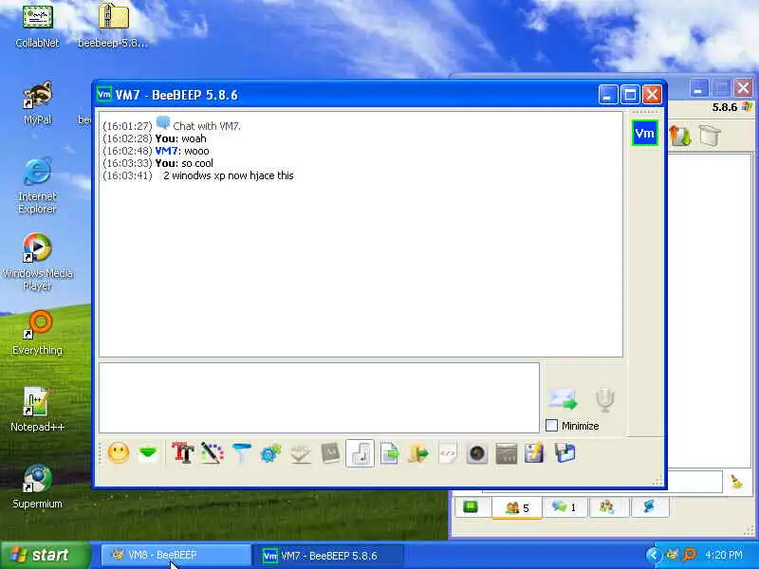759x569 pixels.
Task: Click the green envelope icon in toolbar
Action: coord(148,454)
